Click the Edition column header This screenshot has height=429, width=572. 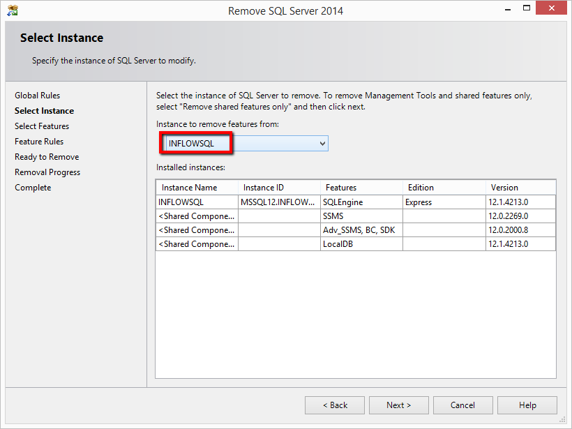444,188
